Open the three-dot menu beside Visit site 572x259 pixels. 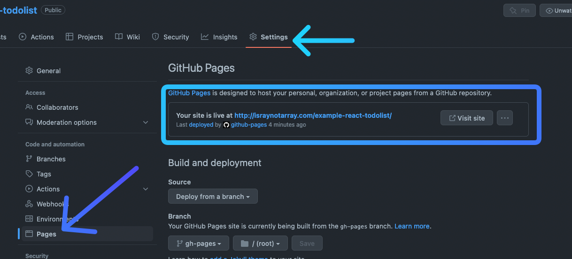coord(505,118)
